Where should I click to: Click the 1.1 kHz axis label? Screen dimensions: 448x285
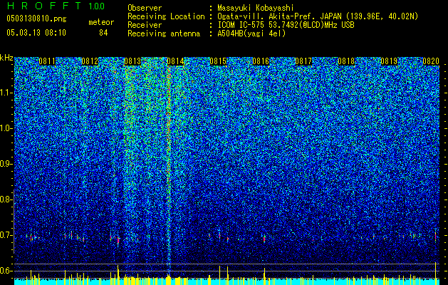(x=6, y=93)
